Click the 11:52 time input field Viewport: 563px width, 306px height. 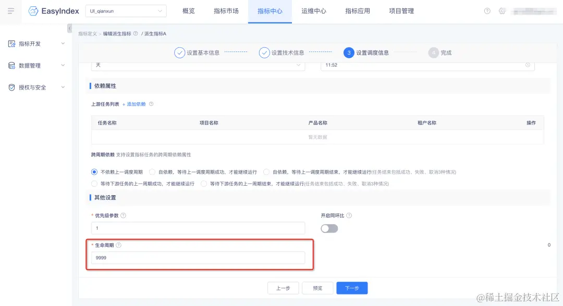pos(427,65)
